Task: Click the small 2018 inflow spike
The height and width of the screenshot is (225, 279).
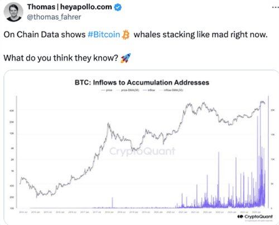Action: 112,202
